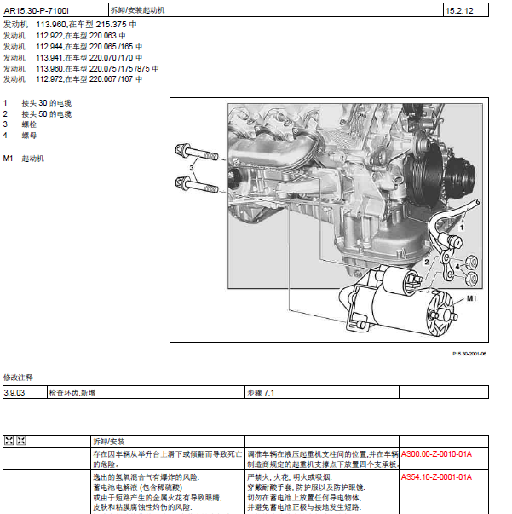Click the date 15.2.12 in header
Image resolution: width=512 pixels, height=514 pixels.
coord(459,11)
